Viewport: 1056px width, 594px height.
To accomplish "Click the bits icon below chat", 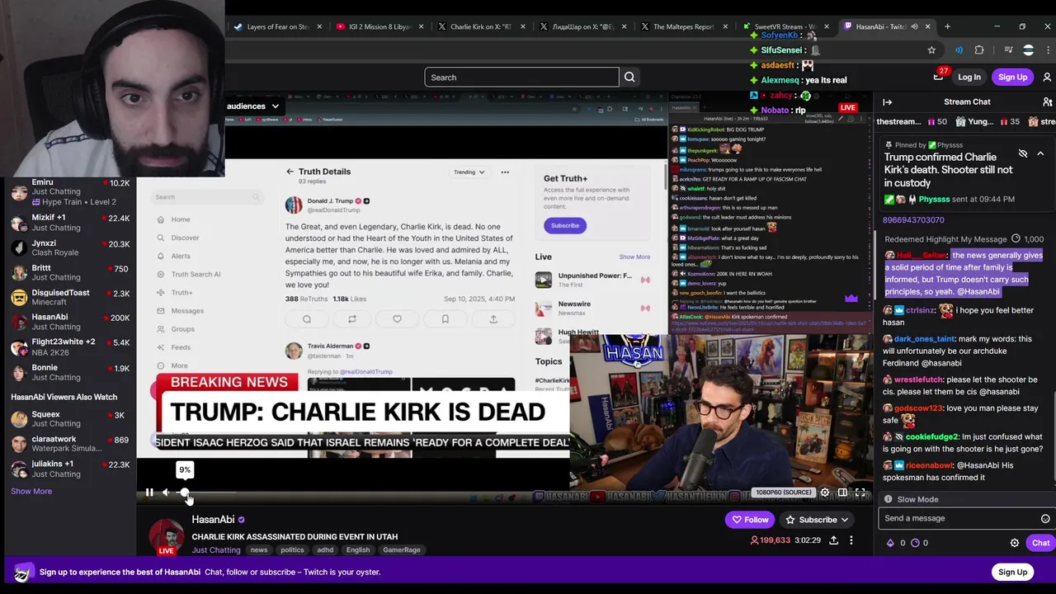I will point(890,543).
